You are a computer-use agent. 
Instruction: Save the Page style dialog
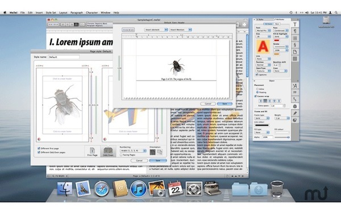[158, 160]
